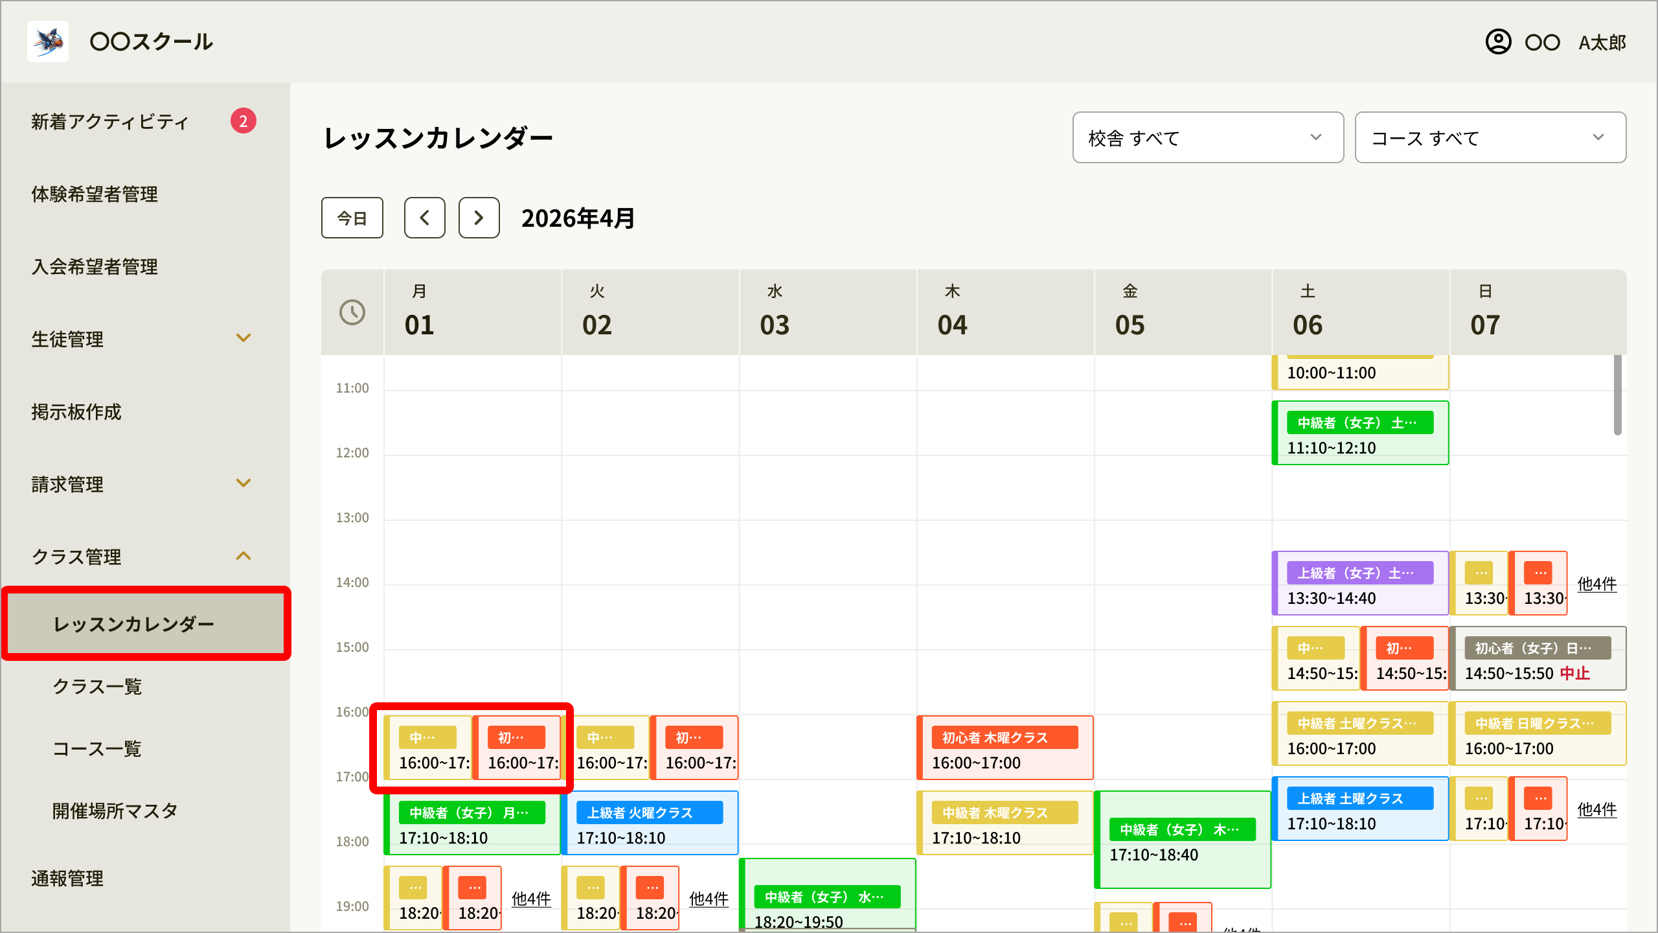The image size is (1658, 933).
Task: Open Monday yellow 18:20 lesson block
Action: click(413, 898)
